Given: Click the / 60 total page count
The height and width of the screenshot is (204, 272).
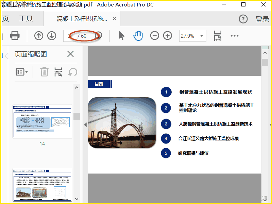Looking at the screenshot, I should click(82, 36).
